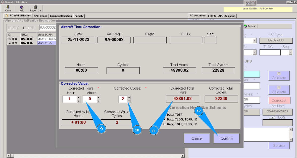Select "Date, TOFF, TLOG, ID" radio option
The height and width of the screenshot is (158, 297).
(x=165, y=124)
